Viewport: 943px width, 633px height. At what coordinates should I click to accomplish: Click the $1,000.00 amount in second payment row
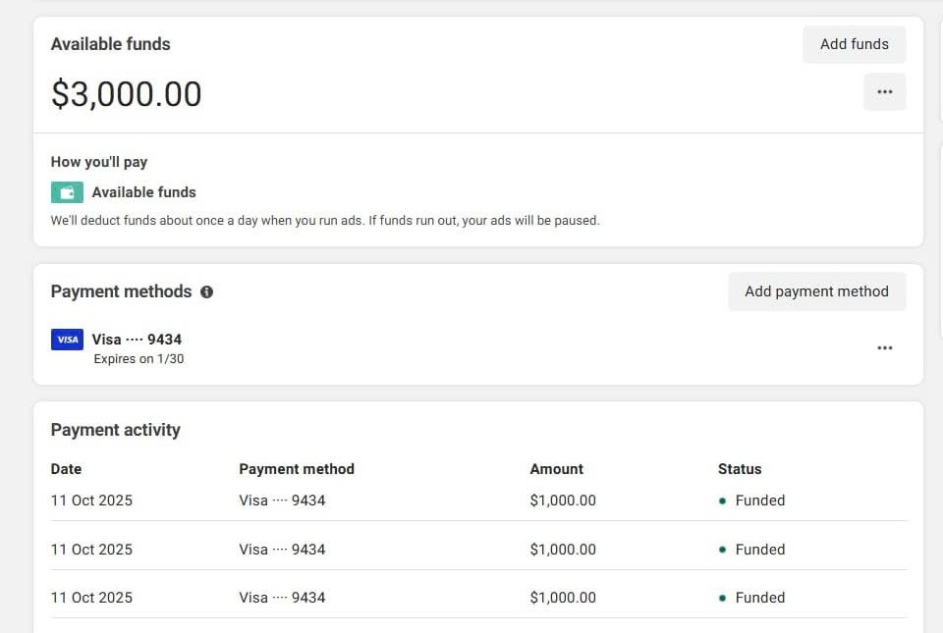[x=563, y=550]
